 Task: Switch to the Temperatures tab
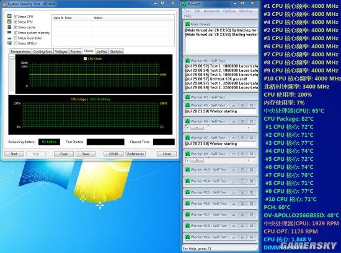click(x=20, y=51)
